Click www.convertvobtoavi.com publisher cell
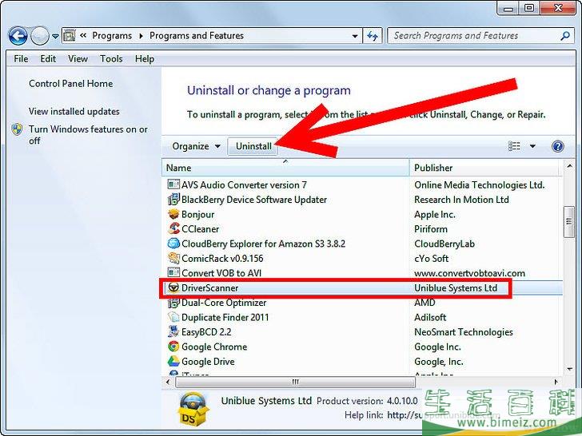This screenshot has height=436, width=582. [469, 273]
